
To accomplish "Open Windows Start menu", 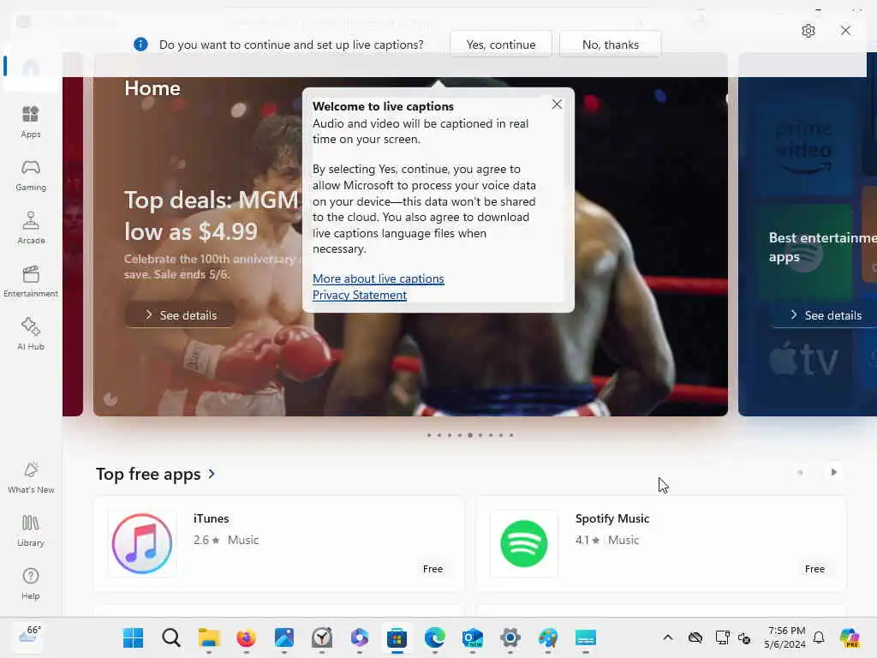I will [133, 637].
